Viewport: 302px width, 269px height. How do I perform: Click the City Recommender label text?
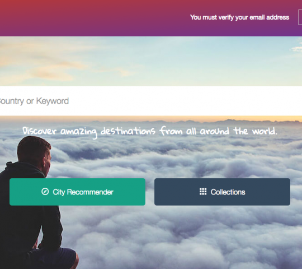[83, 192]
